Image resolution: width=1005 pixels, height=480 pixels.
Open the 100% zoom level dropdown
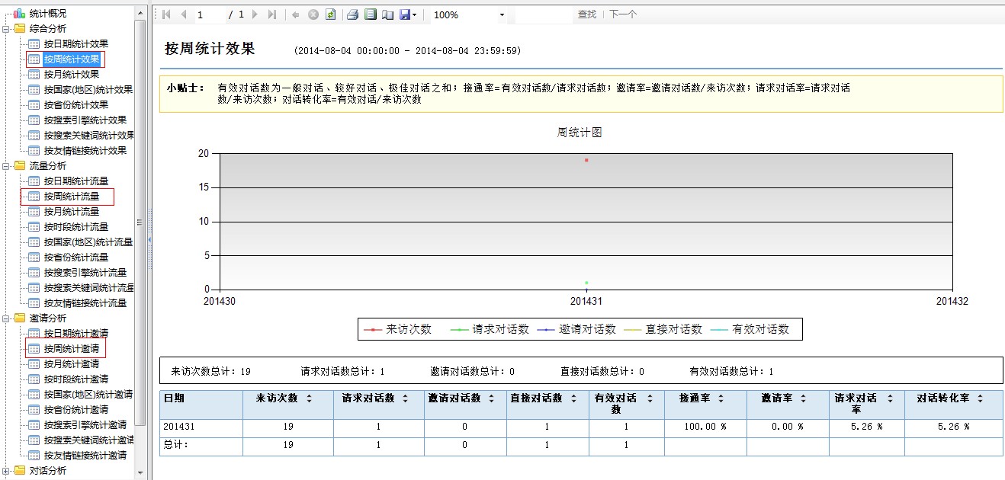pos(502,15)
